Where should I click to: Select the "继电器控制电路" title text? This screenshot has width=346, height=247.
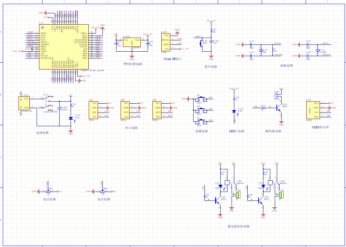click(x=238, y=226)
